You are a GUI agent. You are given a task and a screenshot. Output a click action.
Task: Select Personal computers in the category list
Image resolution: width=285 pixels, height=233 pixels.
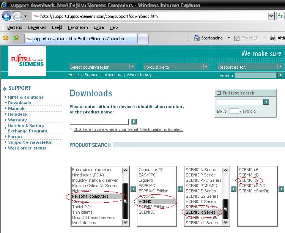tap(97, 196)
